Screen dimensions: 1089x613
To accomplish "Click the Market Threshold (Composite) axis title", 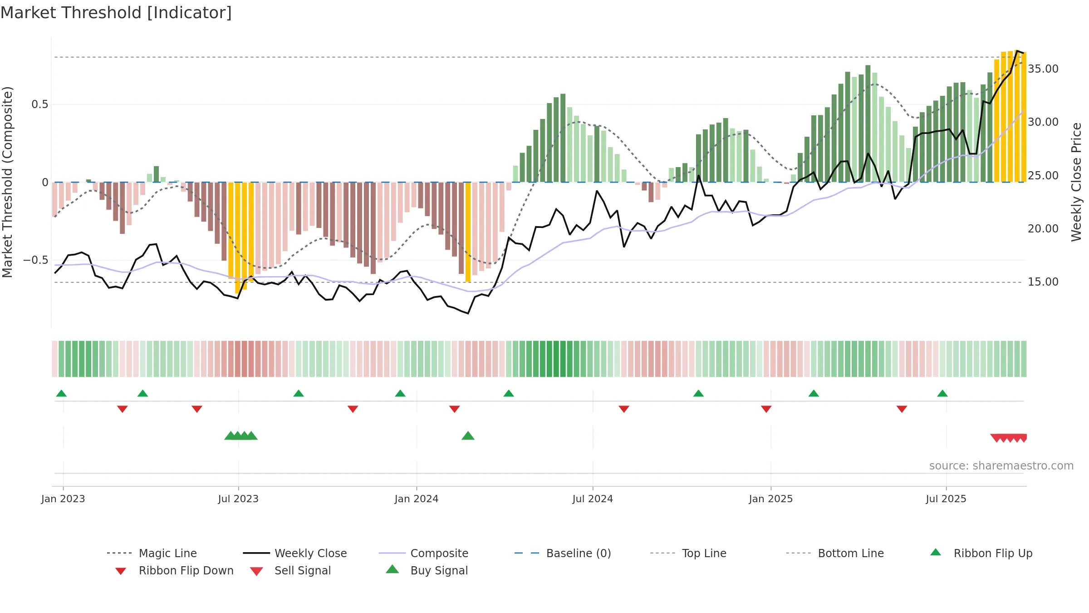I will point(7,182).
